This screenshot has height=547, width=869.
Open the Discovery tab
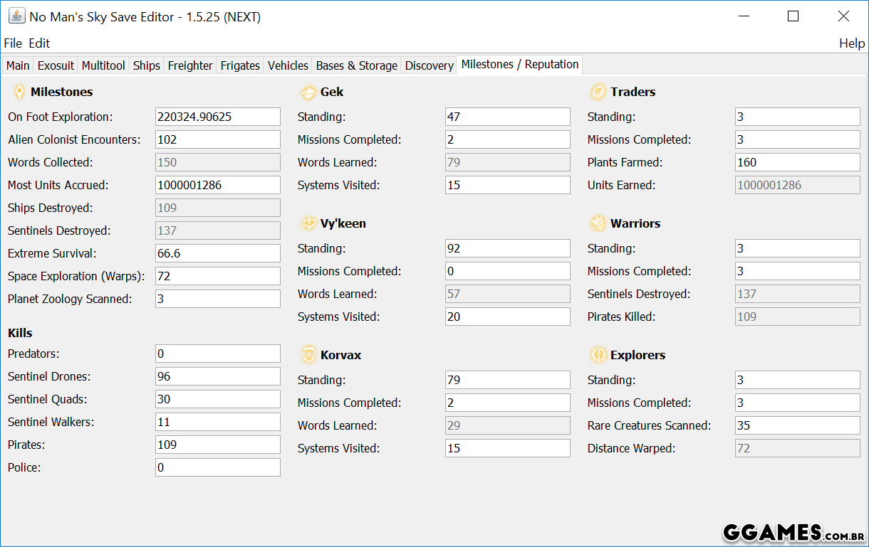(x=429, y=65)
